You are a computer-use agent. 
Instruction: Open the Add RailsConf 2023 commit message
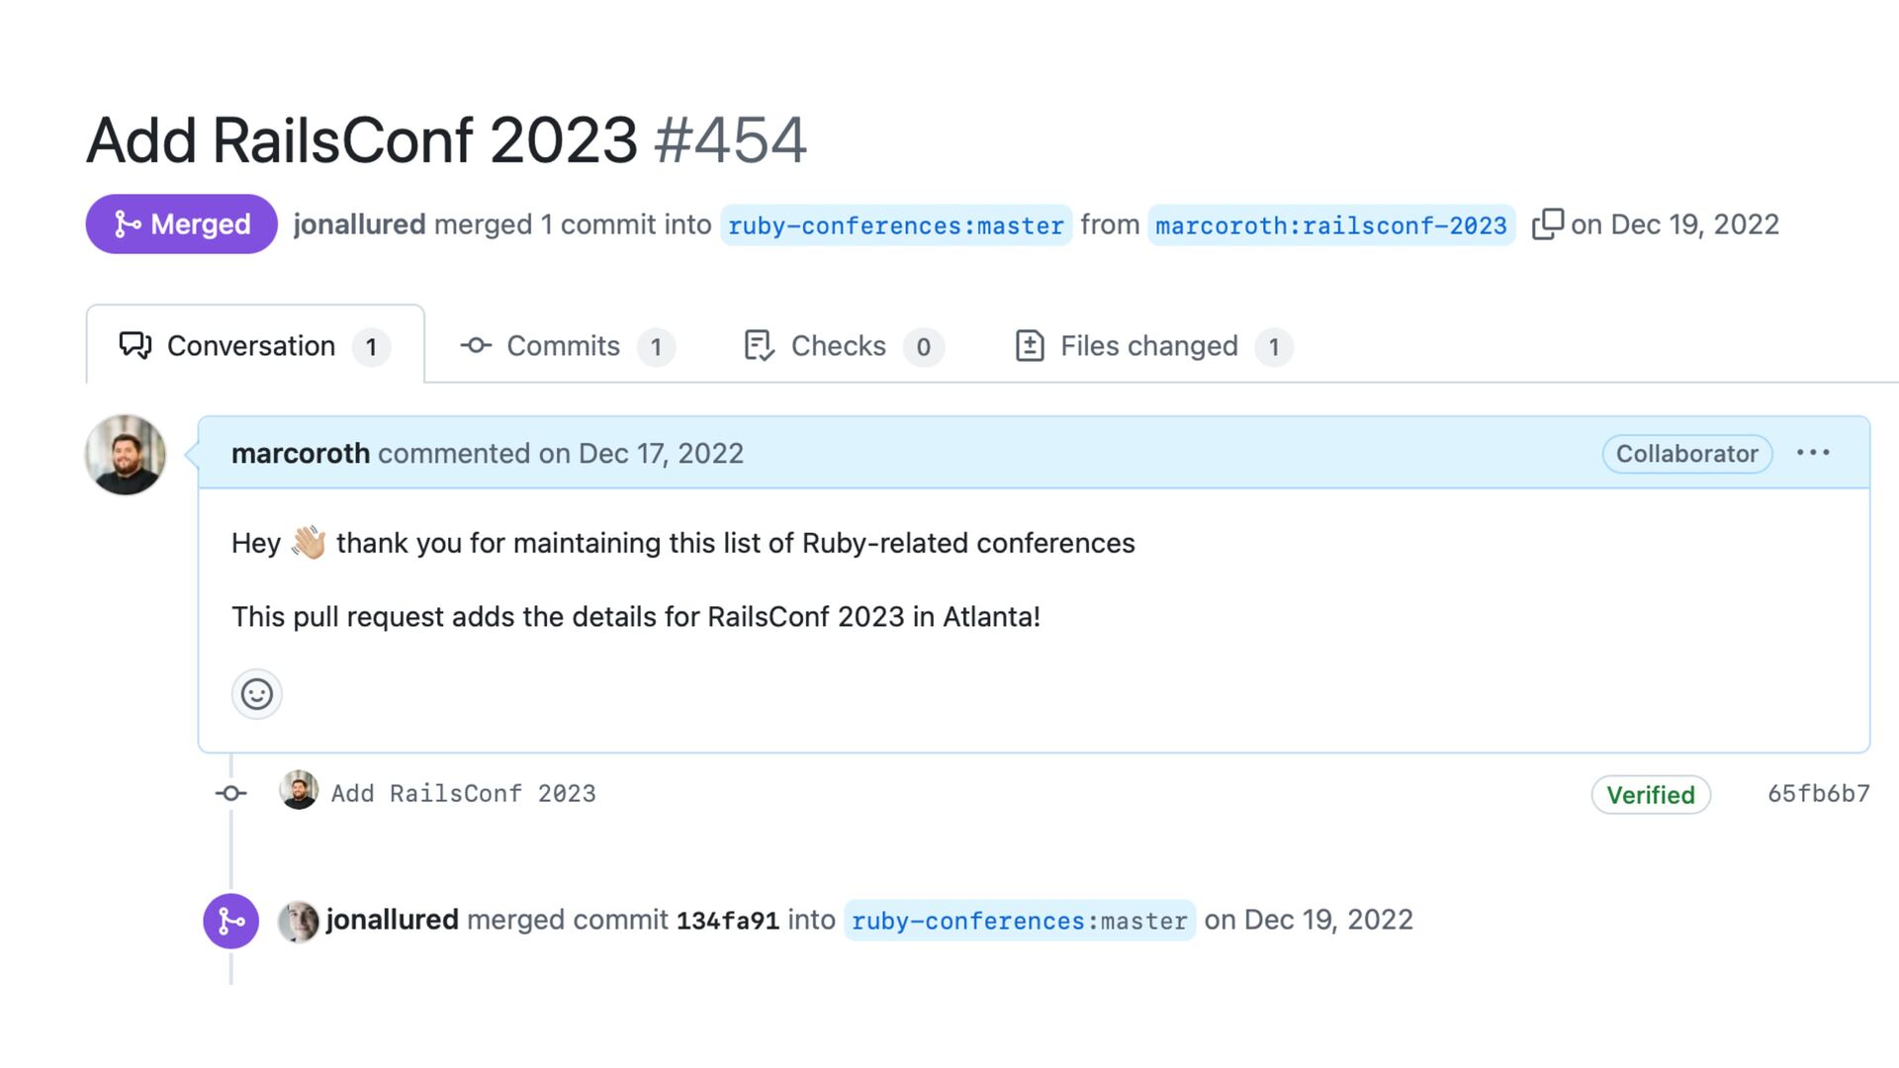coord(463,794)
